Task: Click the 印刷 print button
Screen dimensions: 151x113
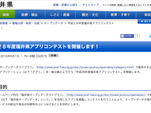Action: click(53, 55)
